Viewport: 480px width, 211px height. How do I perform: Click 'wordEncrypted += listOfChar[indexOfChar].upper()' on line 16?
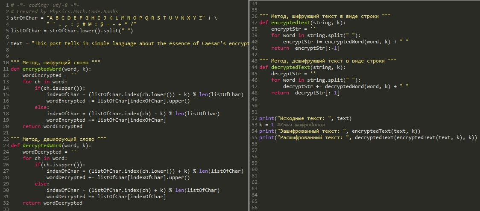tap(118, 101)
